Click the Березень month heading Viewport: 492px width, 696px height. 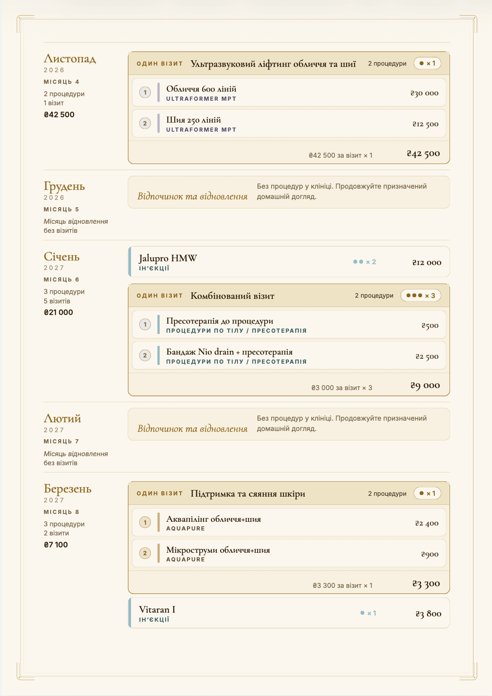click(x=68, y=489)
